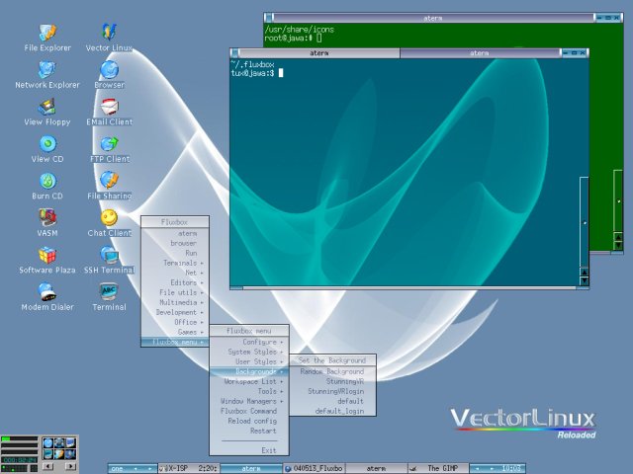The image size is (633, 474).
Task: Open X-ISP window from the taskbar
Action: click(x=189, y=468)
